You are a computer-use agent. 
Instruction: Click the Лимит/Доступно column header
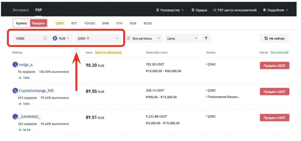tap(157, 52)
